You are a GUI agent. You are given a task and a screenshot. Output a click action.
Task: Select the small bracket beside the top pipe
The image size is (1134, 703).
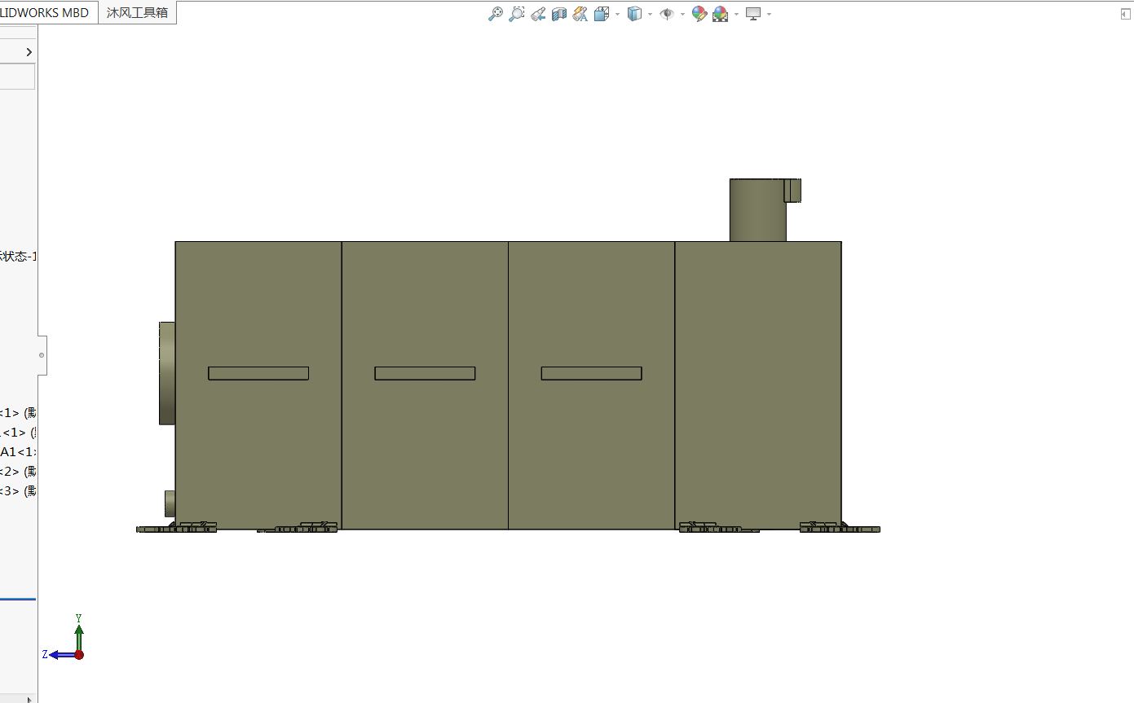coord(792,190)
